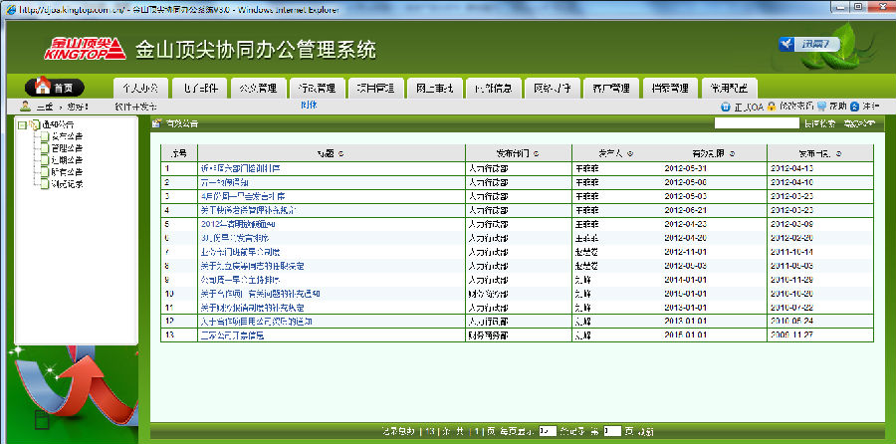Viewport: 896px width, 444px height.
Task: Go to the 行政管理 tab
Action: coord(318,88)
